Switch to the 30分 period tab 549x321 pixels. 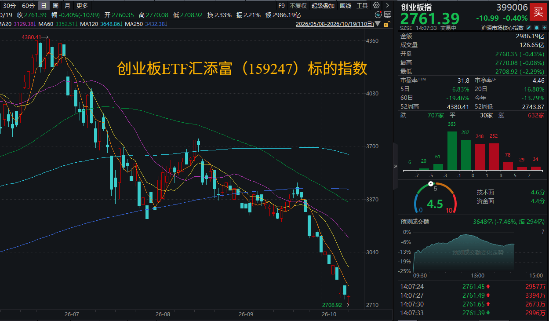9,6
